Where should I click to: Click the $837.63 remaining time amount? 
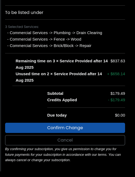(118, 61)
